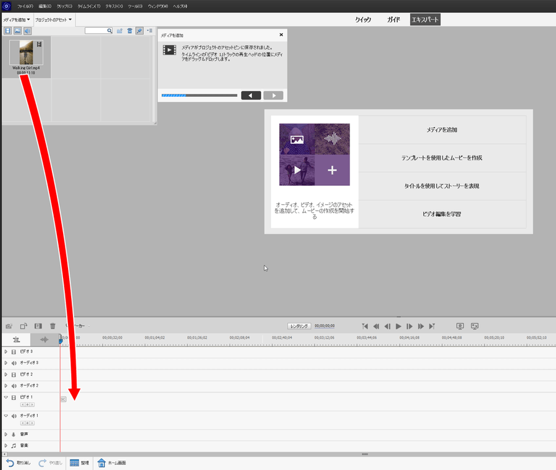Viewport: 556px width, 470px height.
Task: Go to previous edit point
Action: 365,326
